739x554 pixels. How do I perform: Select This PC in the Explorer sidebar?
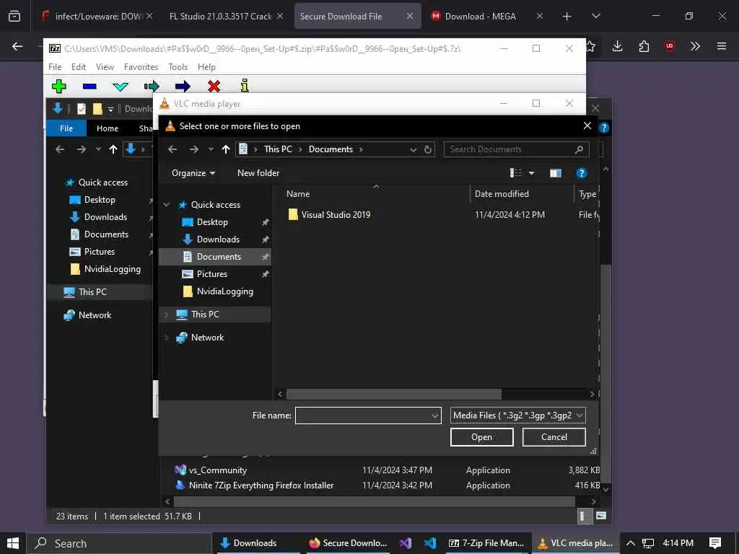[x=92, y=292]
